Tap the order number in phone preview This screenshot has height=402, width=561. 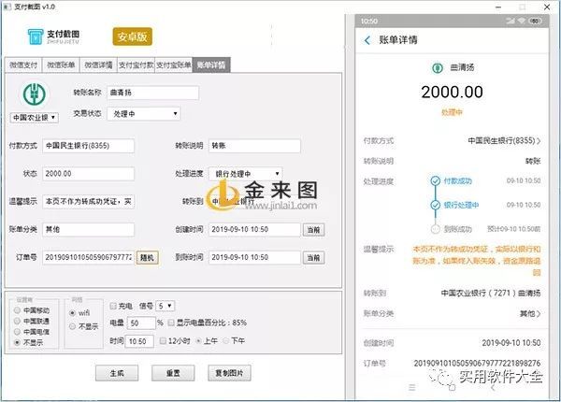[x=477, y=363]
